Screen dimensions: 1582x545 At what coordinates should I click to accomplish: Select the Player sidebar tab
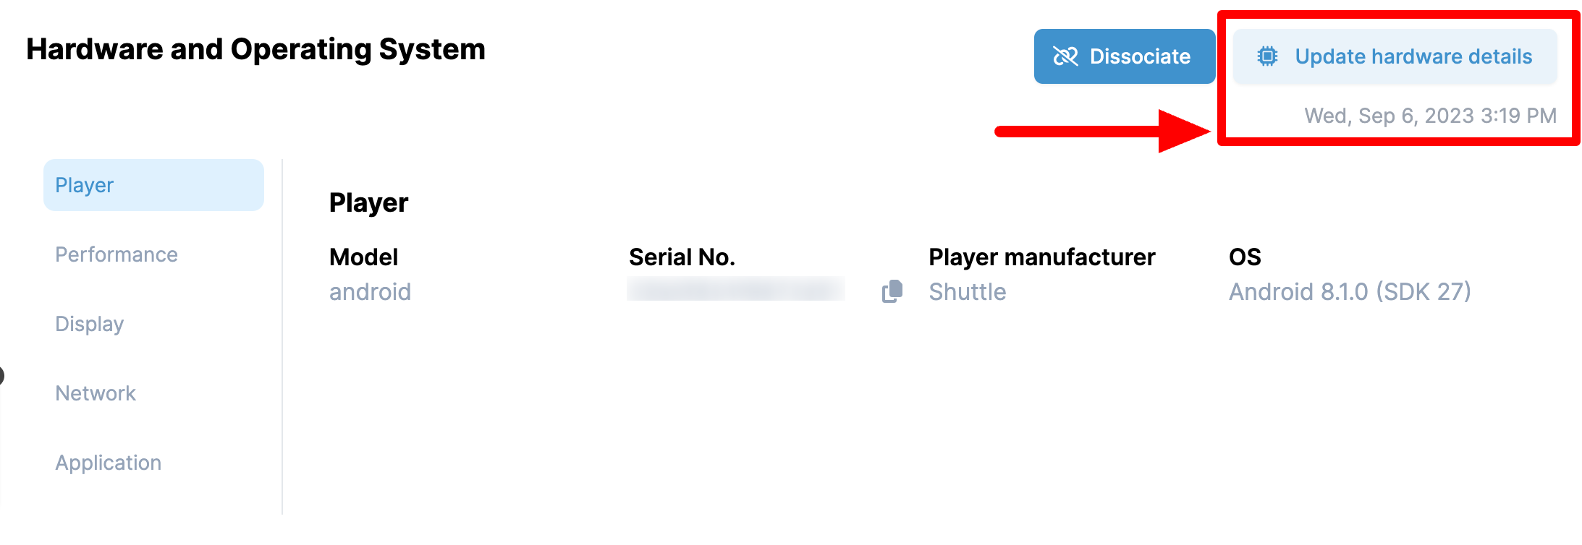point(153,185)
